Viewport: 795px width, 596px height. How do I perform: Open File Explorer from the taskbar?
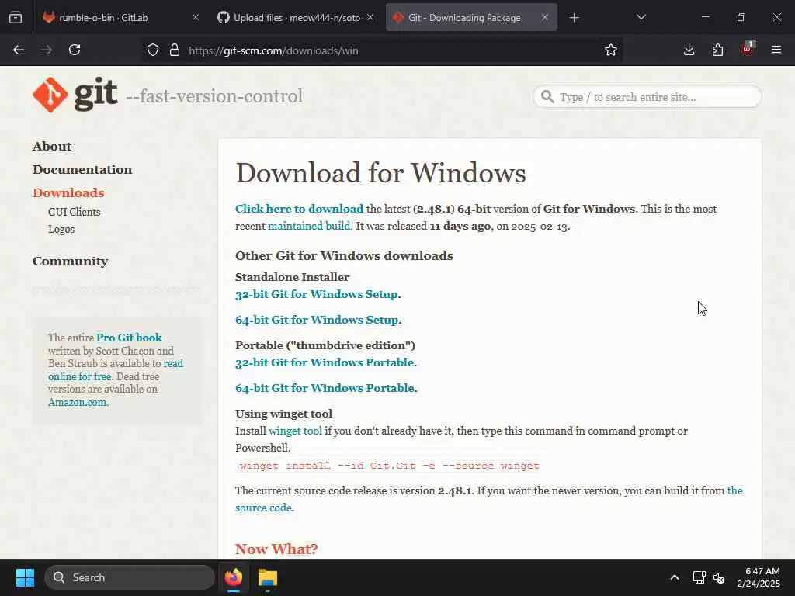[268, 577]
